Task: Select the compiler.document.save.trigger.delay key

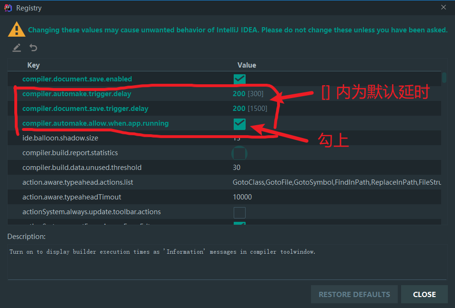Action: tap(85, 109)
